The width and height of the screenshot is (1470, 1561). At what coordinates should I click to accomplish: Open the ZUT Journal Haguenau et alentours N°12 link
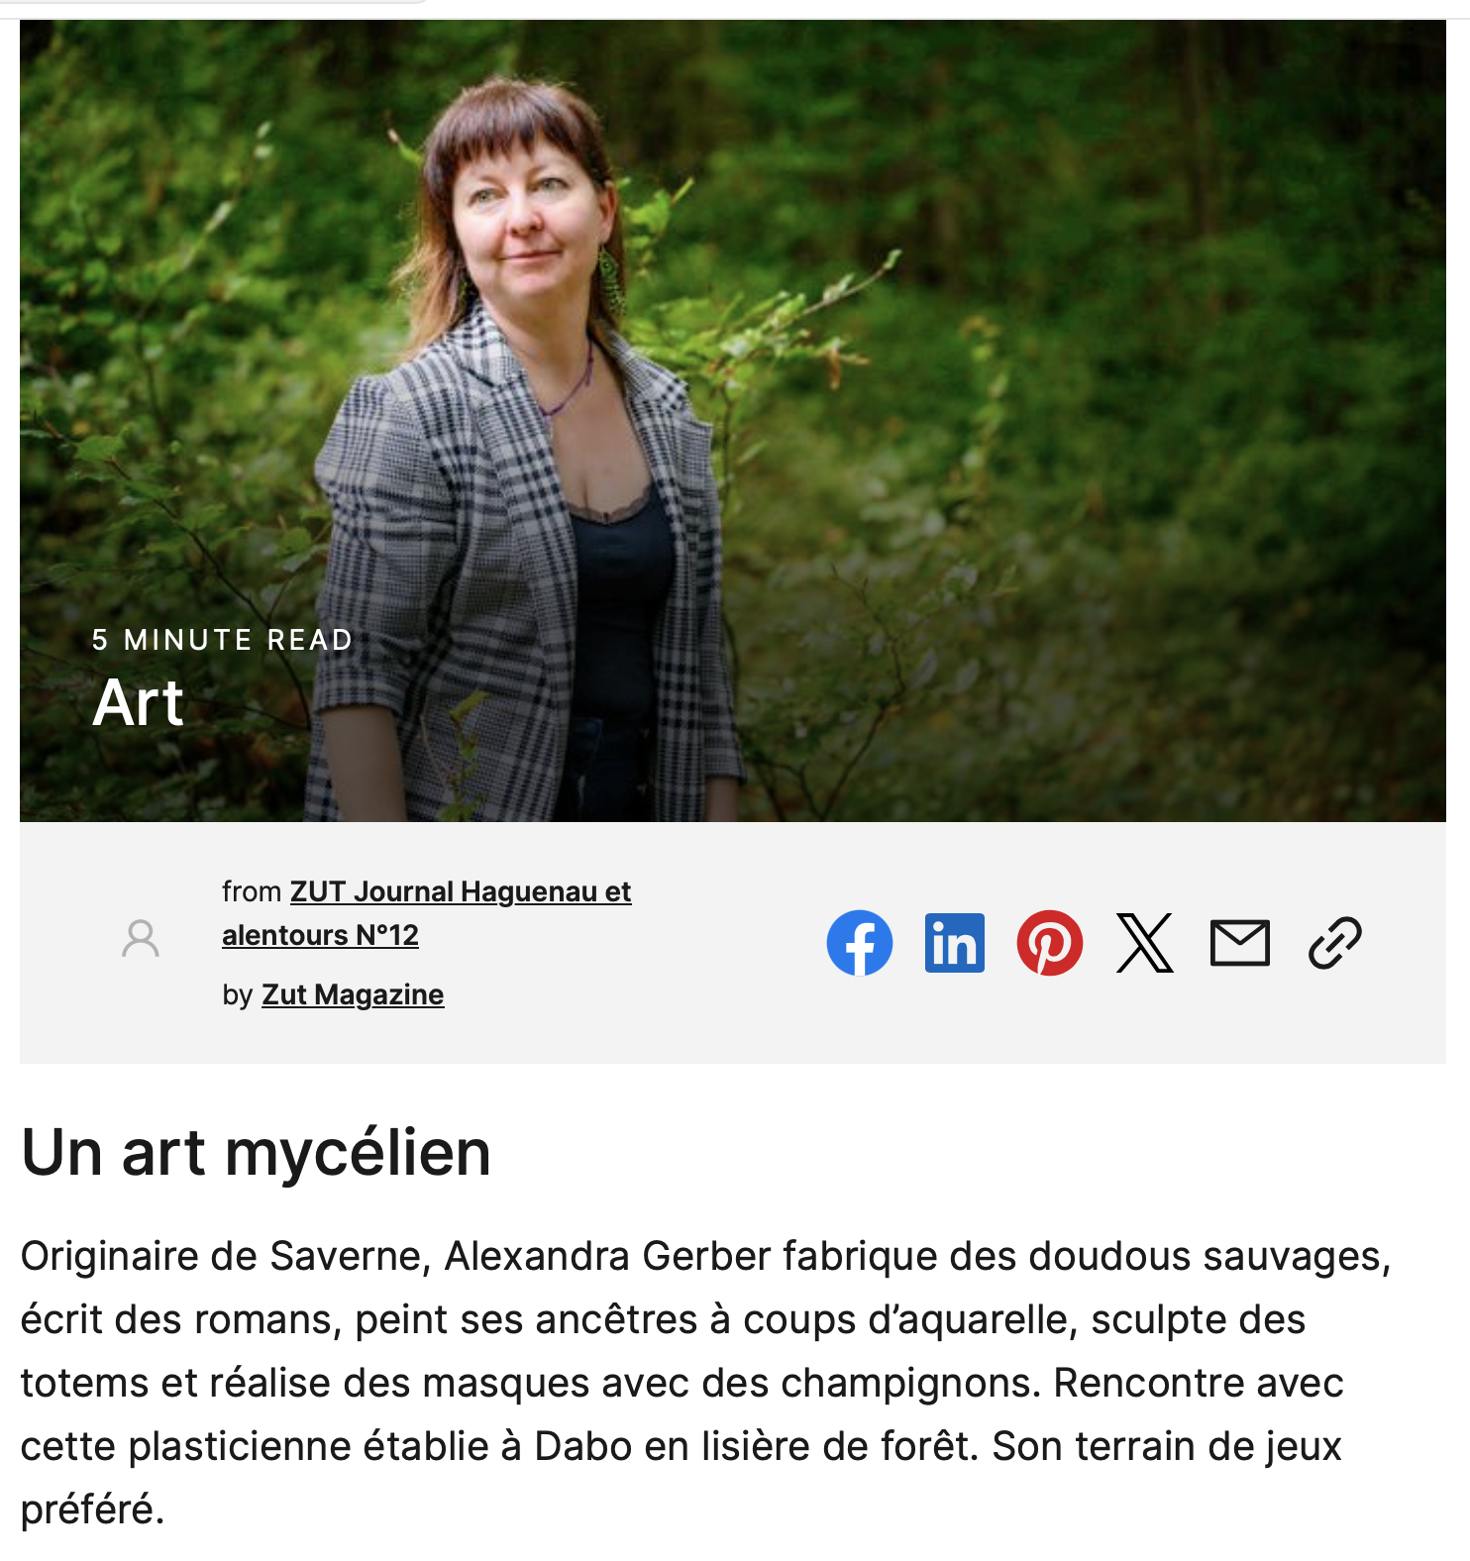(426, 913)
